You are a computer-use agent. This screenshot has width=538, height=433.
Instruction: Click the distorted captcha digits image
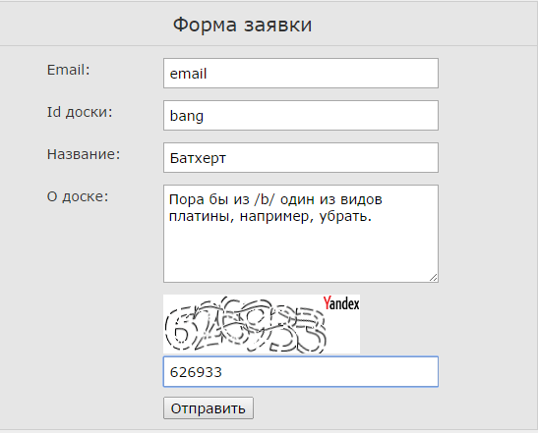pos(245,324)
